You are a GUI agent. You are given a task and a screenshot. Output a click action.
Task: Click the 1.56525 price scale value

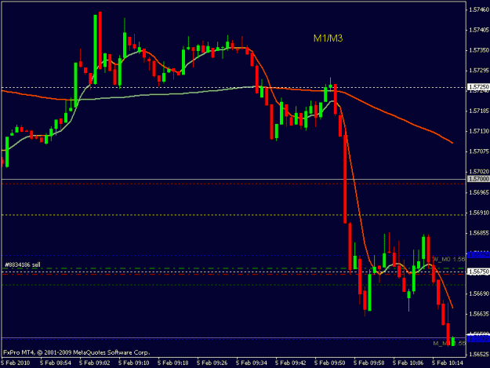click(479, 354)
